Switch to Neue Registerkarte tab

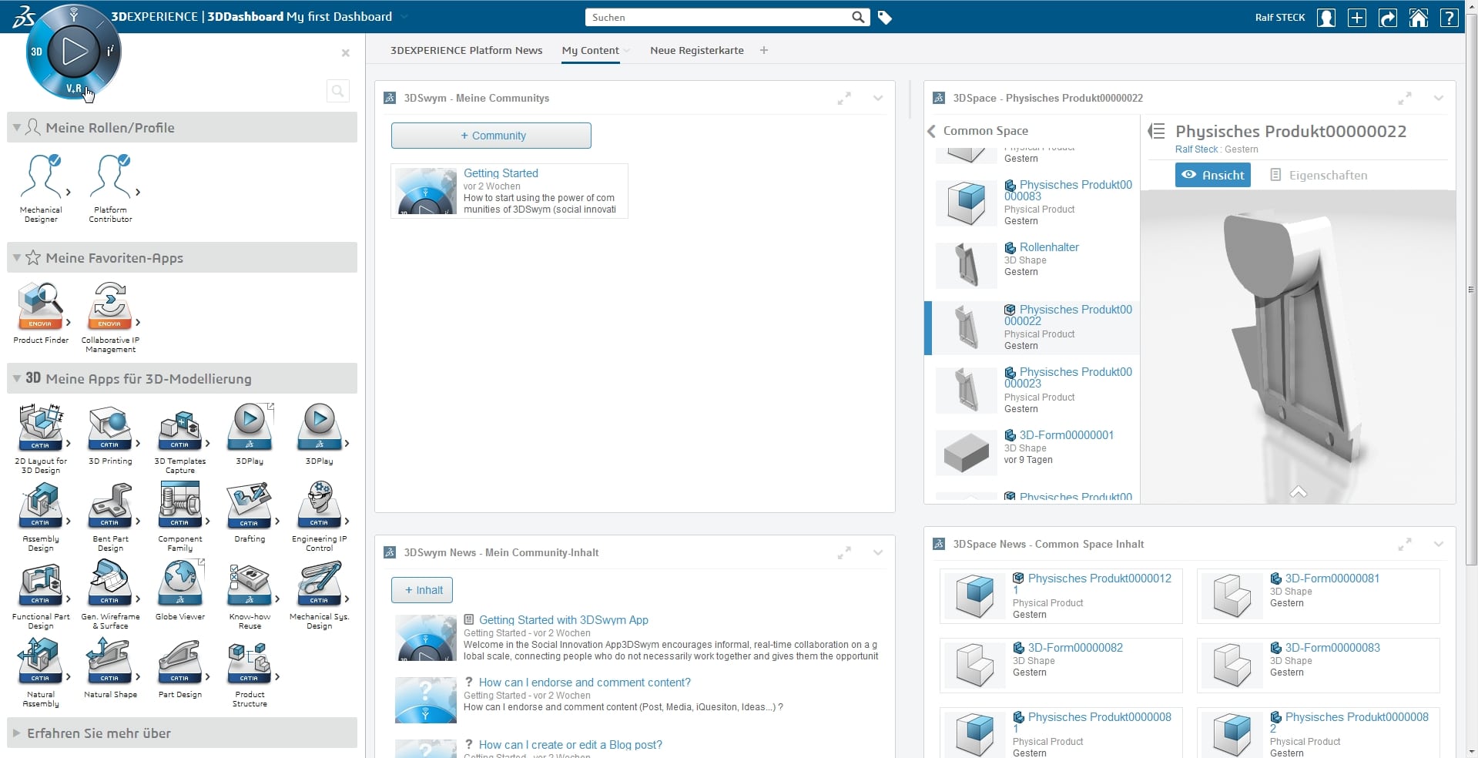pos(697,50)
